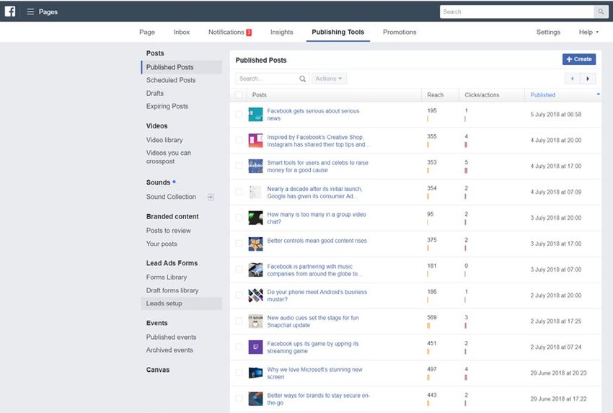Open Draft forms library in sidebar

point(172,290)
